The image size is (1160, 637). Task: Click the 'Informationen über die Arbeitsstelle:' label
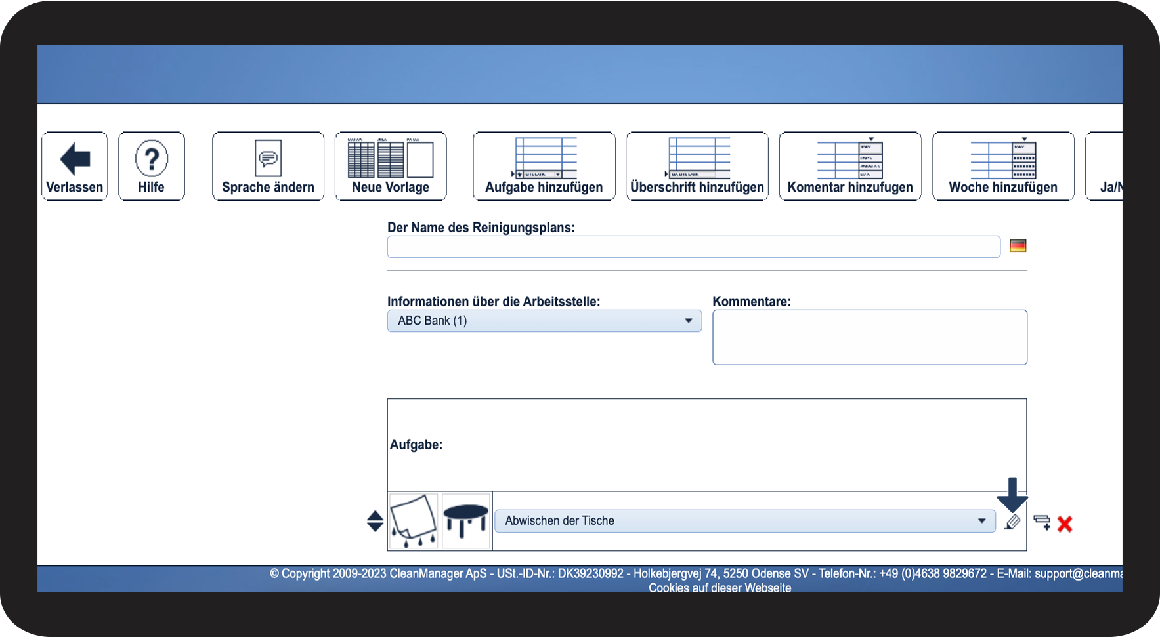(x=494, y=302)
